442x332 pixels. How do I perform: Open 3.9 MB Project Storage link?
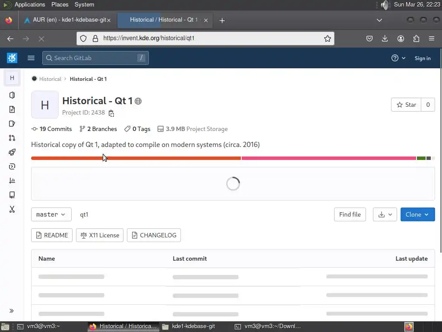[193, 129]
